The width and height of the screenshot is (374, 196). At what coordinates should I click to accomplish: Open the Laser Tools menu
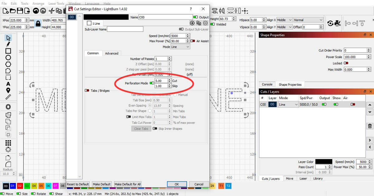tap(56, 3)
